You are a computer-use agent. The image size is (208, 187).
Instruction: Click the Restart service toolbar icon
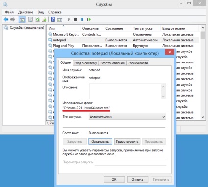[x=89, y=19]
